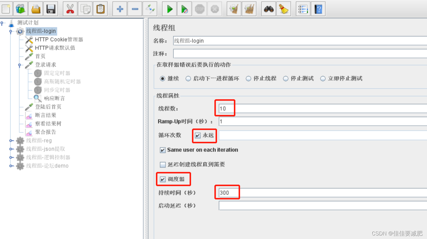Expand the 线程组-json提取 node
This screenshot has width=427, height=239.
pyautogui.click(x=11, y=149)
